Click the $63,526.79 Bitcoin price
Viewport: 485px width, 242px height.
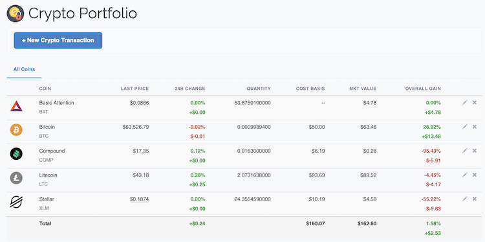tap(136, 127)
